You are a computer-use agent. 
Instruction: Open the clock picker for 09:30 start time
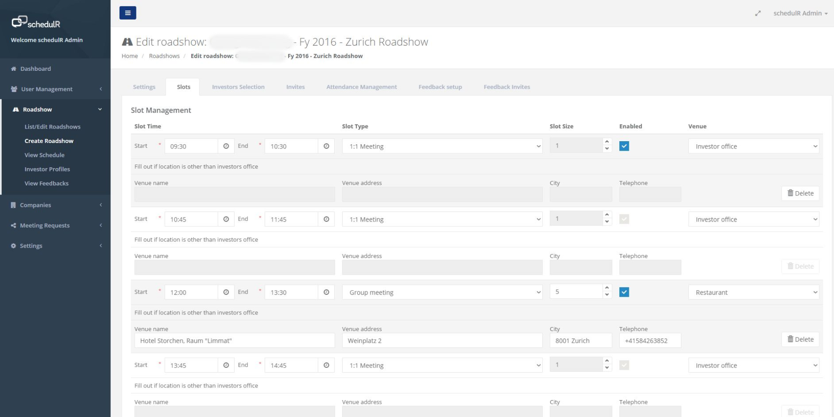point(226,146)
